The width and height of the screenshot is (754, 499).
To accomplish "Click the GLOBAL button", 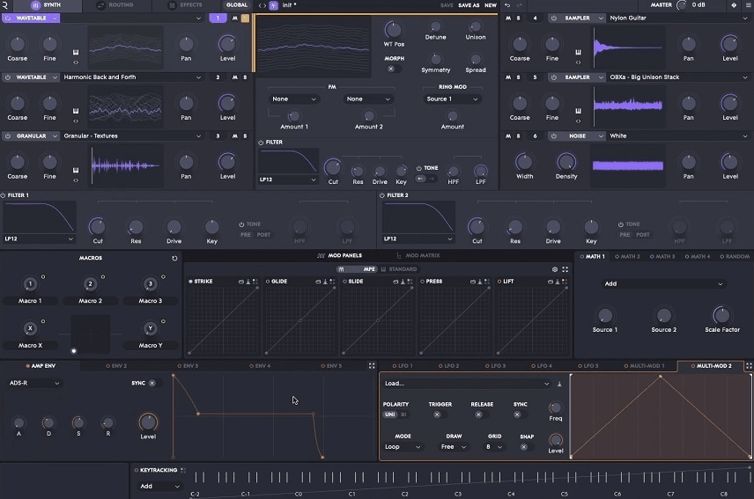I will pos(237,5).
